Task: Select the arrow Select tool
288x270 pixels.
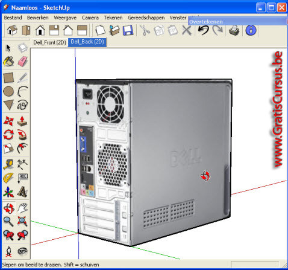Action: click(8, 48)
